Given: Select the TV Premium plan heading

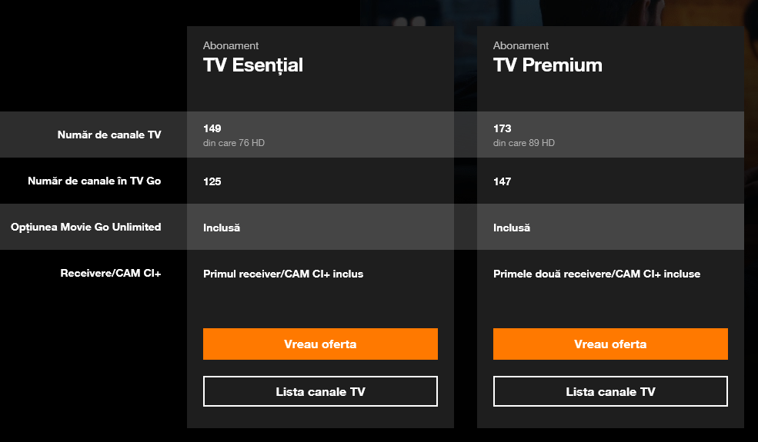Looking at the screenshot, I should click(548, 65).
